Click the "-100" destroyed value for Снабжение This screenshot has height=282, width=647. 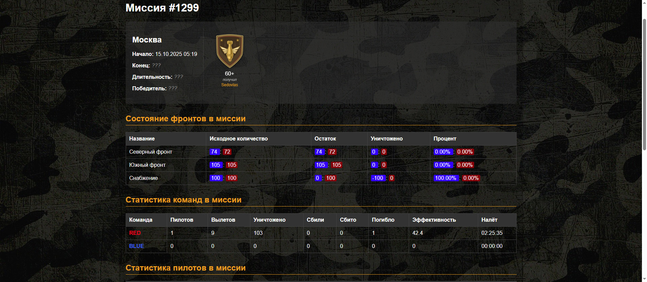point(378,178)
